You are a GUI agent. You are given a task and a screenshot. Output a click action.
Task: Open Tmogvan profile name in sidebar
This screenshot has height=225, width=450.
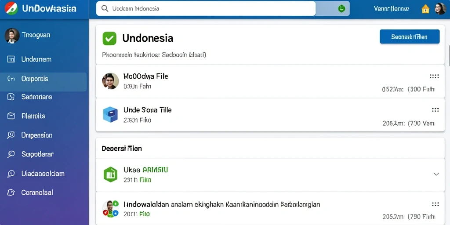(x=36, y=35)
